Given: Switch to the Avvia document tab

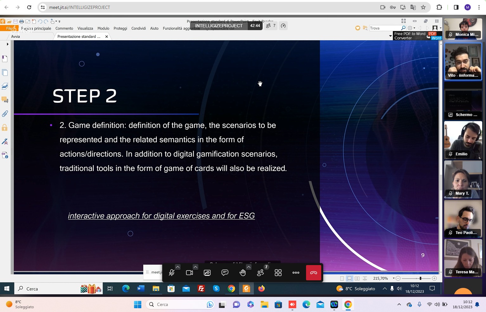Looking at the screenshot, I should tap(16, 36).
